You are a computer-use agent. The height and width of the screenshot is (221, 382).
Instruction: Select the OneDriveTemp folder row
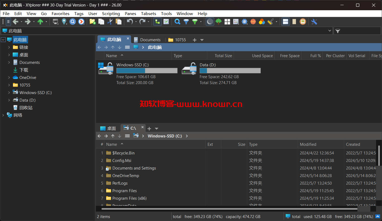pyautogui.click(x=236, y=175)
